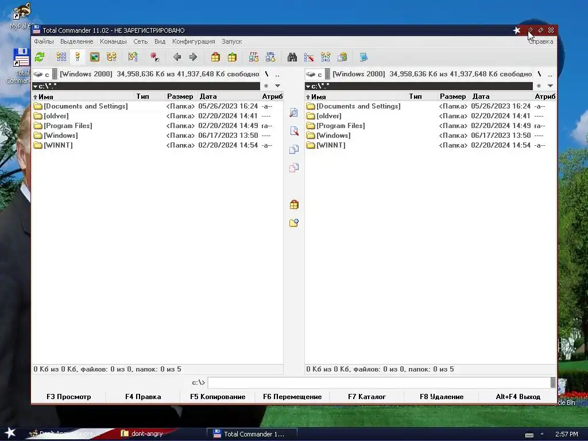Synchronize directories toolbar icon
588x441 pixels.
pyautogui.click(x=326, y=57)
